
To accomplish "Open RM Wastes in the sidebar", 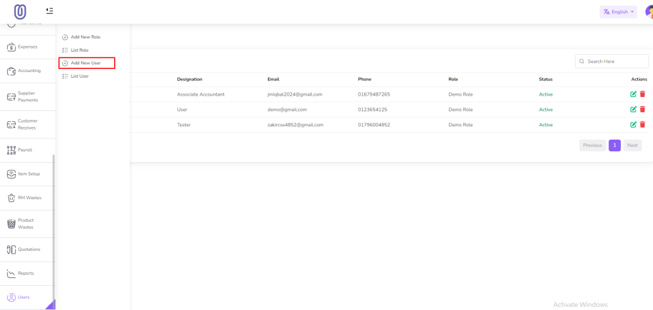I will 27,198.
